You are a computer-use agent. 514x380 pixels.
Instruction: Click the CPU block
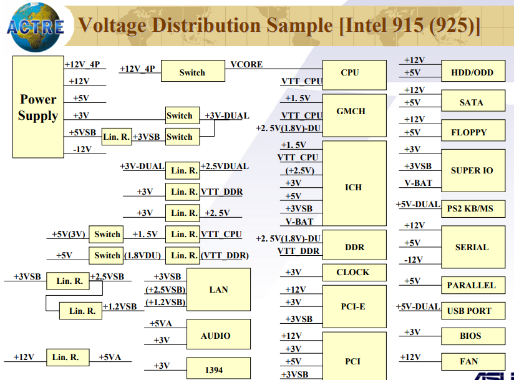354,75
